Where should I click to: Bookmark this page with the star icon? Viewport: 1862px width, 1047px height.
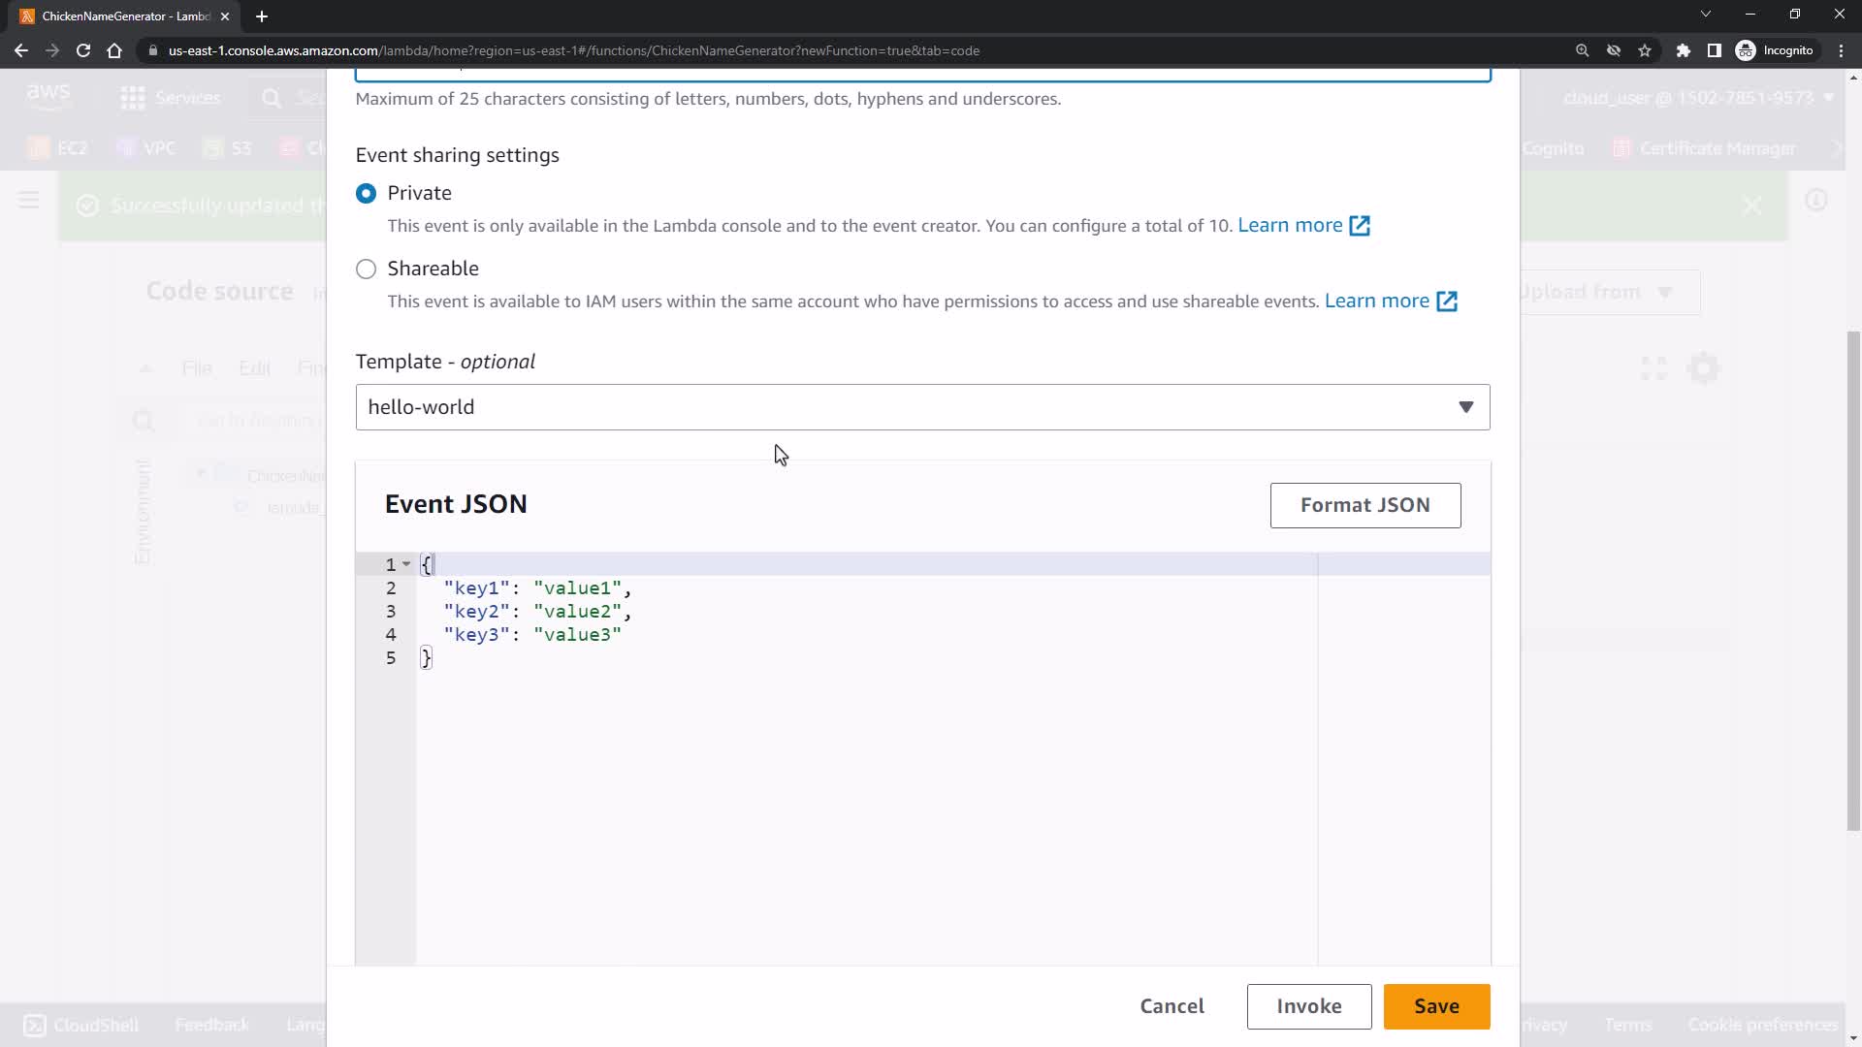(1645, 50)
